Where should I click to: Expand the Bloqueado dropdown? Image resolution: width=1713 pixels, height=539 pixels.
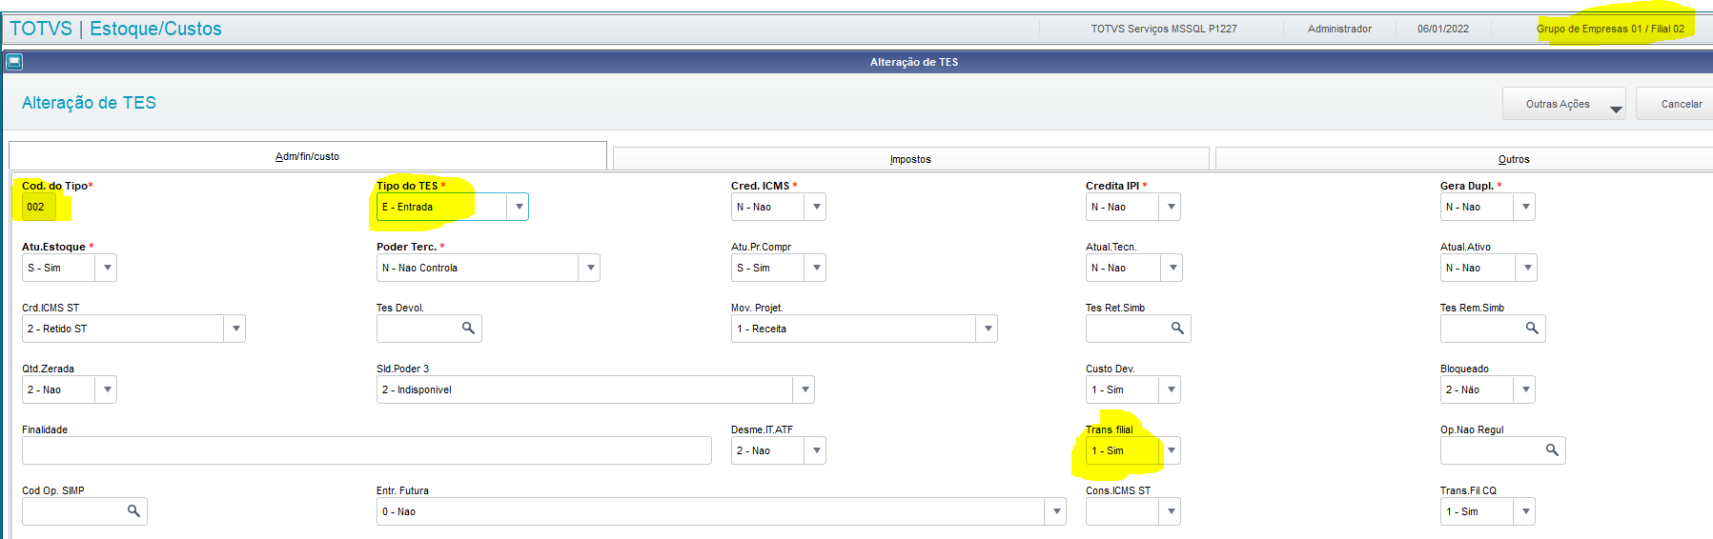[1524, 389]
